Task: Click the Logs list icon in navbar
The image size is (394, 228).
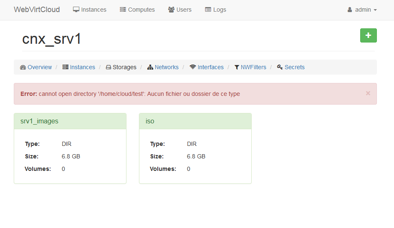Action: click(208, 10)
